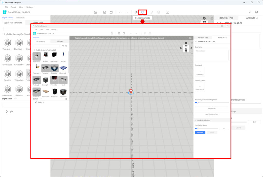Image resolution: width=263 pixels, height=177 pixels.
Task: Switch to Resources tab in outer window
Action: [x=20, y=18]
